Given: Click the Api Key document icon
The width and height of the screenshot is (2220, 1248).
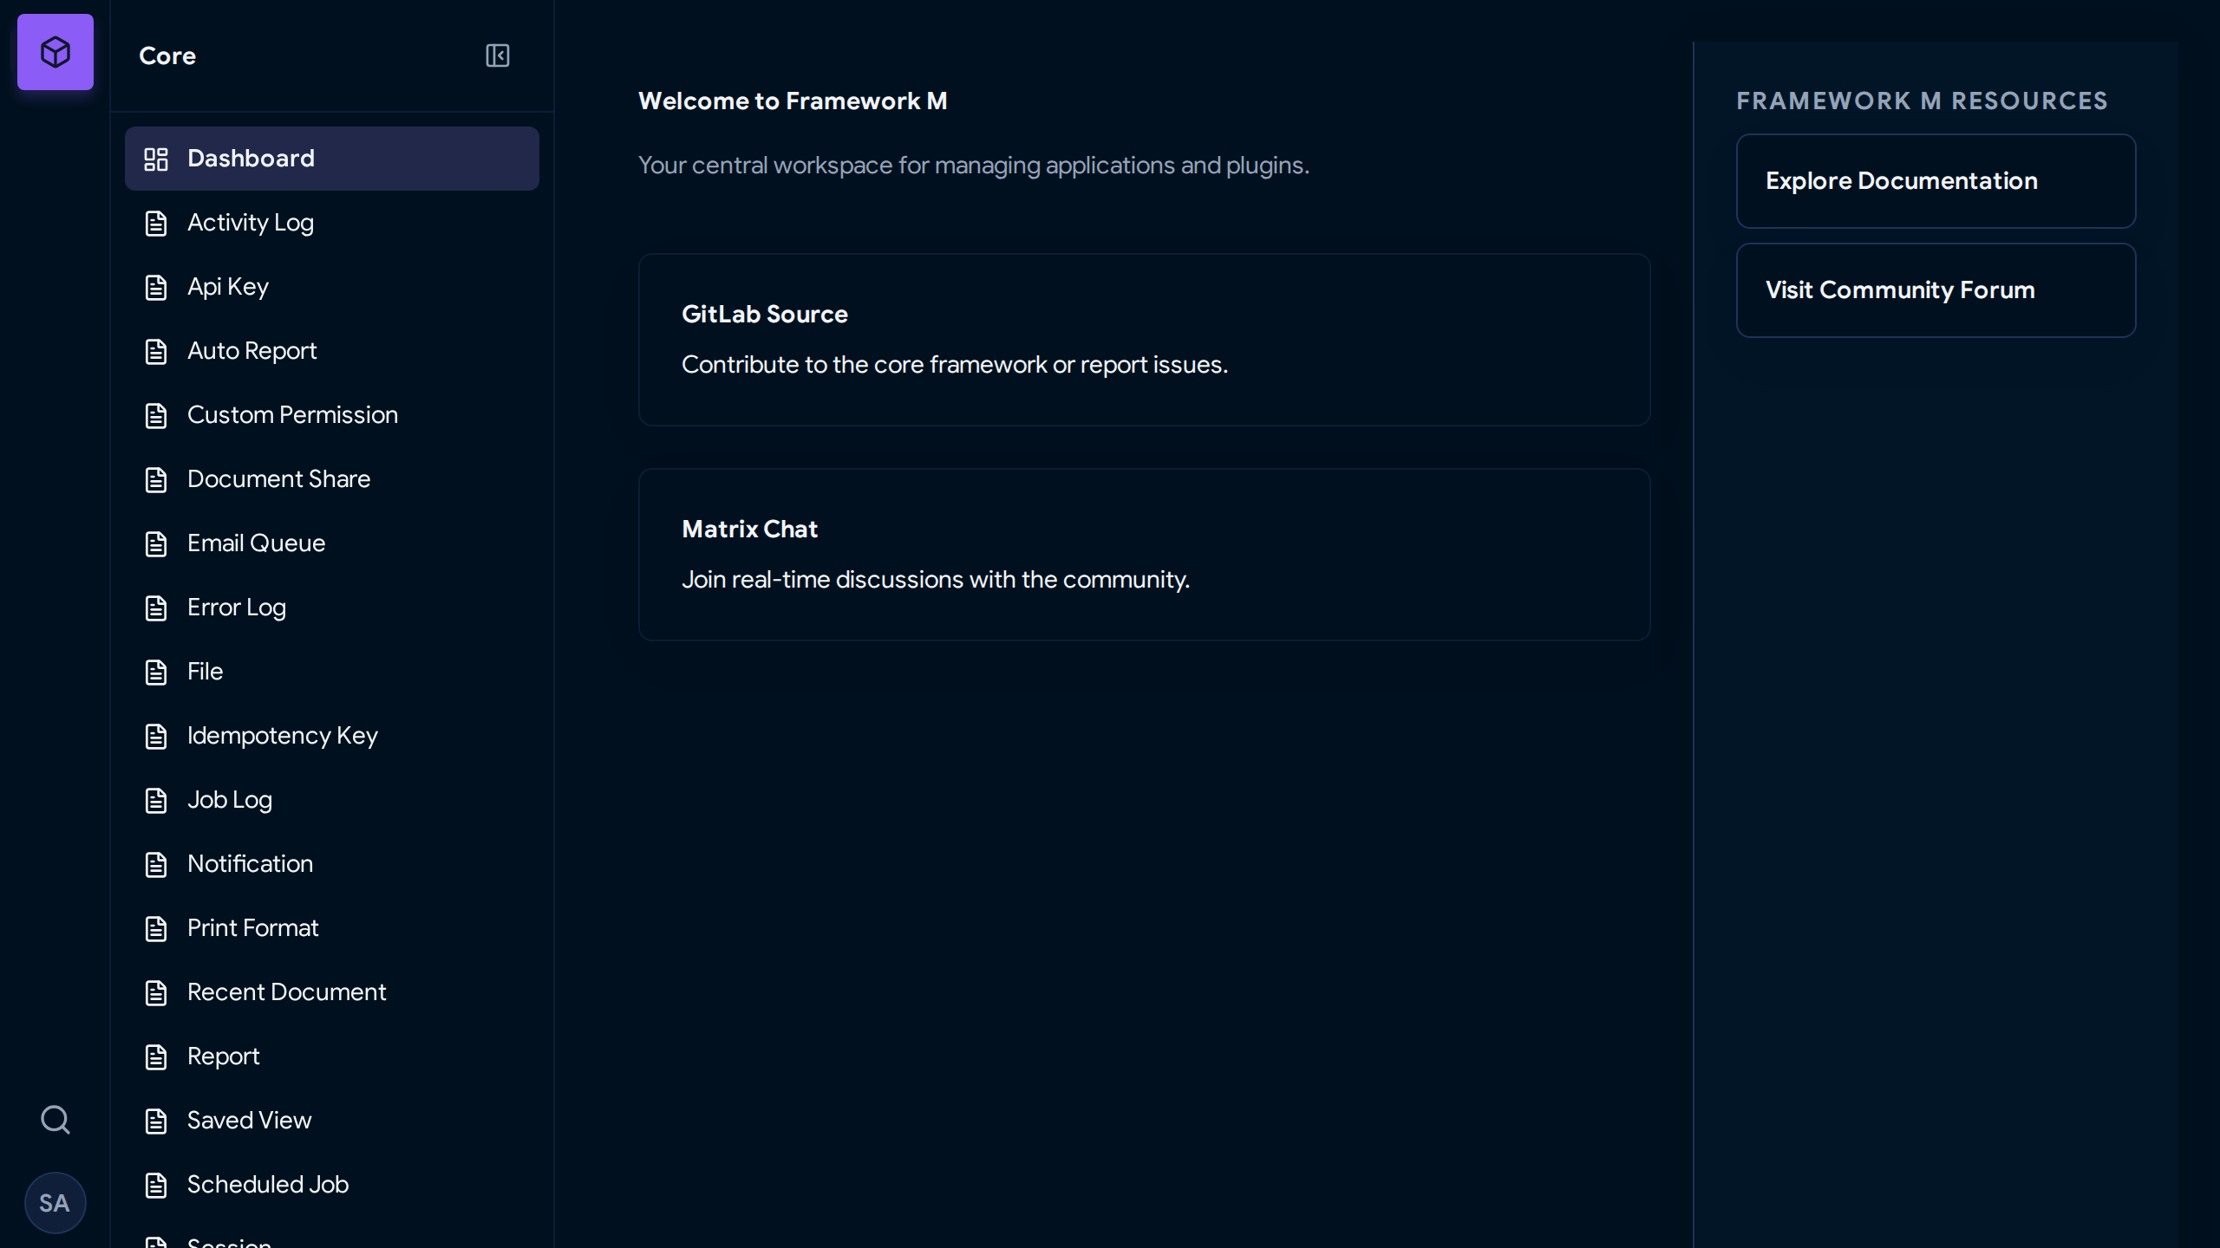Looking at the screenshot, I should click(156, 287).
